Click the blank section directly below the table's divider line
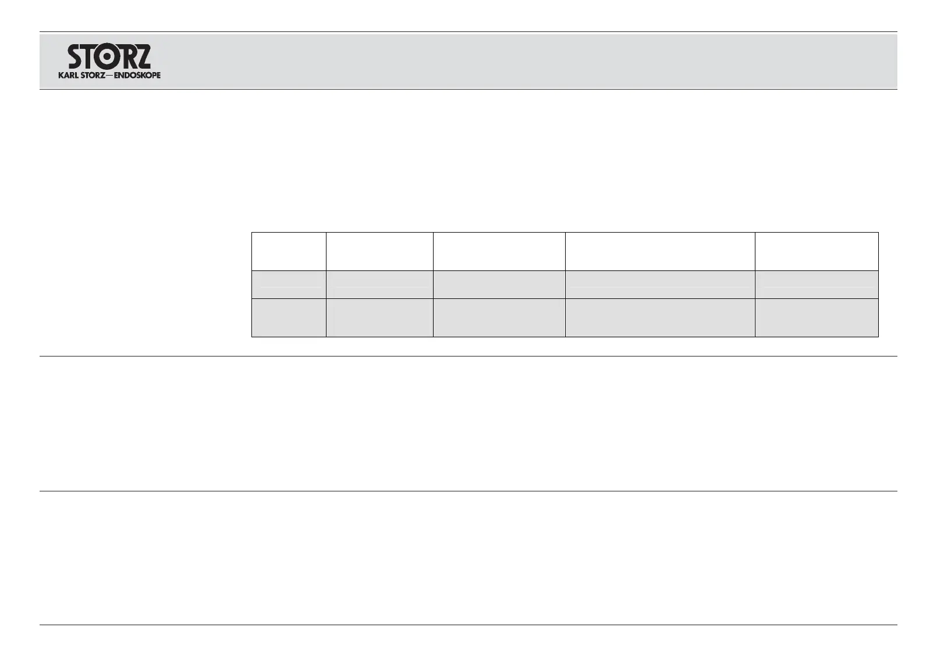The image size is (937, 656). tap(468, 423)
